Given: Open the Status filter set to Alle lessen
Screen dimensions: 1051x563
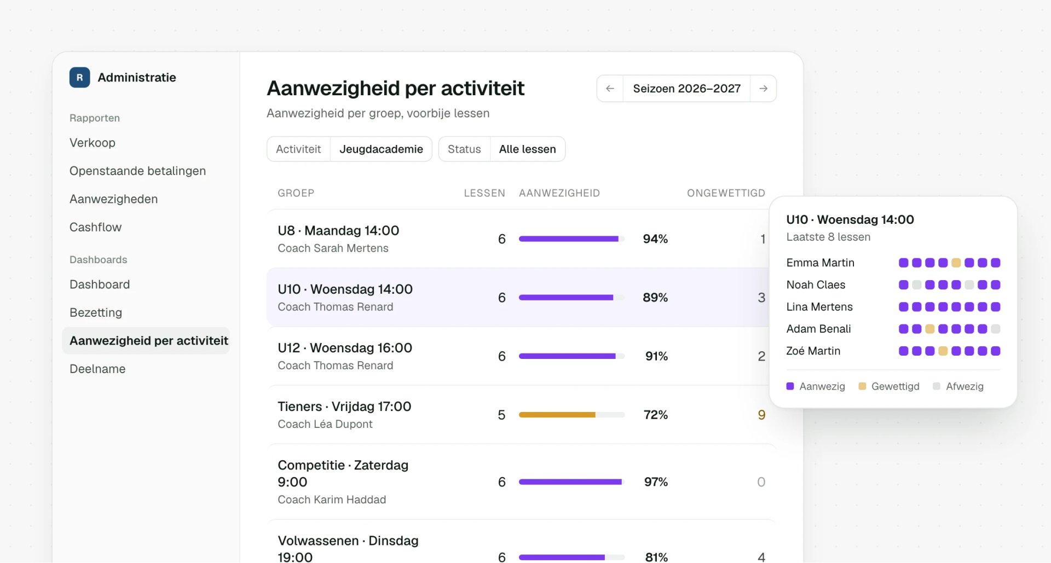Looking at the screenshot, I should pyautogui.click(x=501, y=149).
